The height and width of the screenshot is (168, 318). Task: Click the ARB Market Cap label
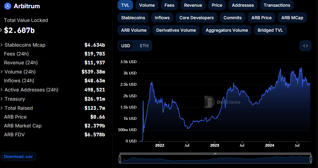[x=23, y=126]
